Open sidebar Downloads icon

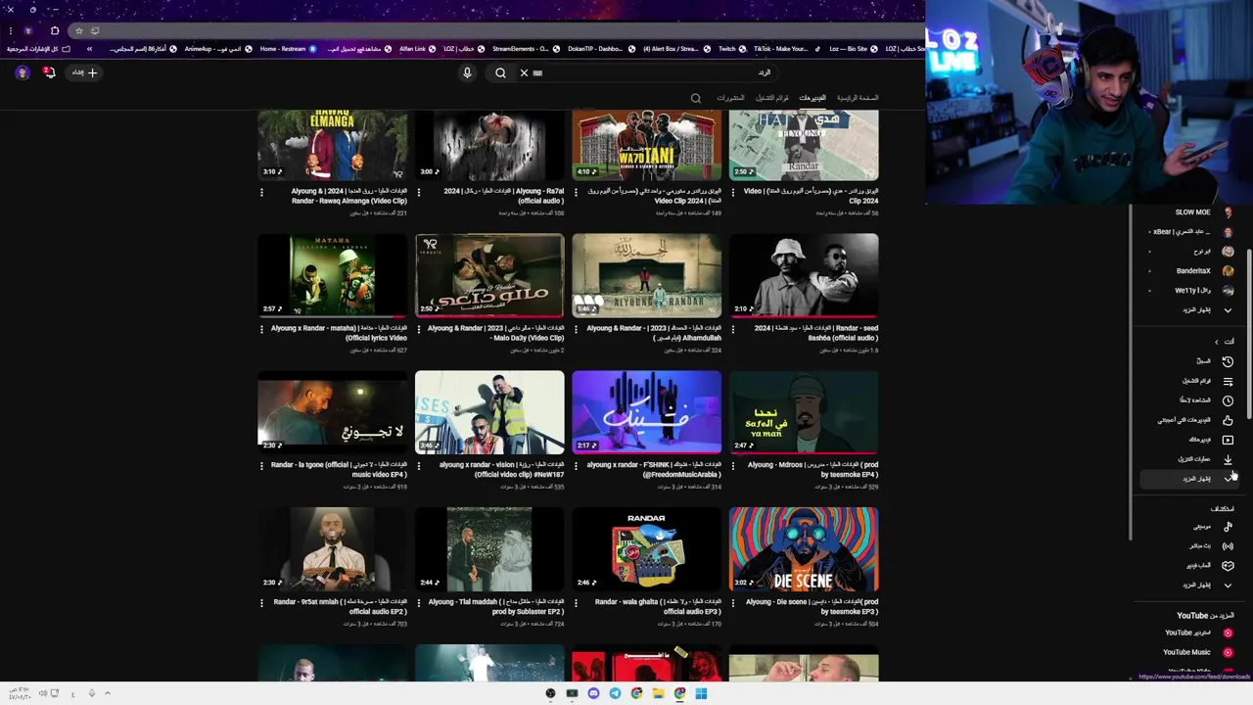click(x=1228, y=459)
